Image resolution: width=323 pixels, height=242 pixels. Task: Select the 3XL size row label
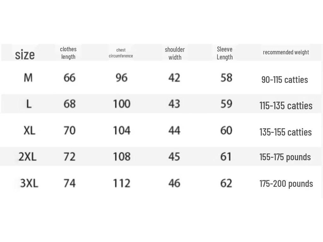29,183
